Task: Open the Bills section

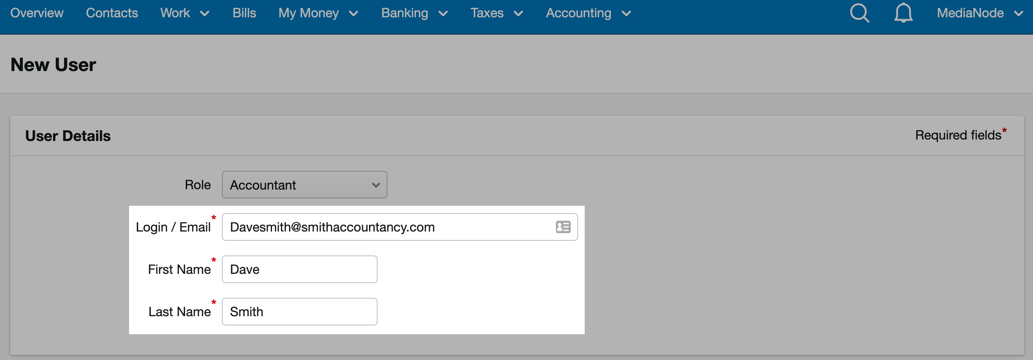Action: click(244, 13)
